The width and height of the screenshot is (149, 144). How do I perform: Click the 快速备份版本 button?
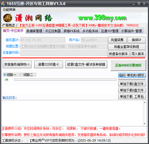(119, 54)
